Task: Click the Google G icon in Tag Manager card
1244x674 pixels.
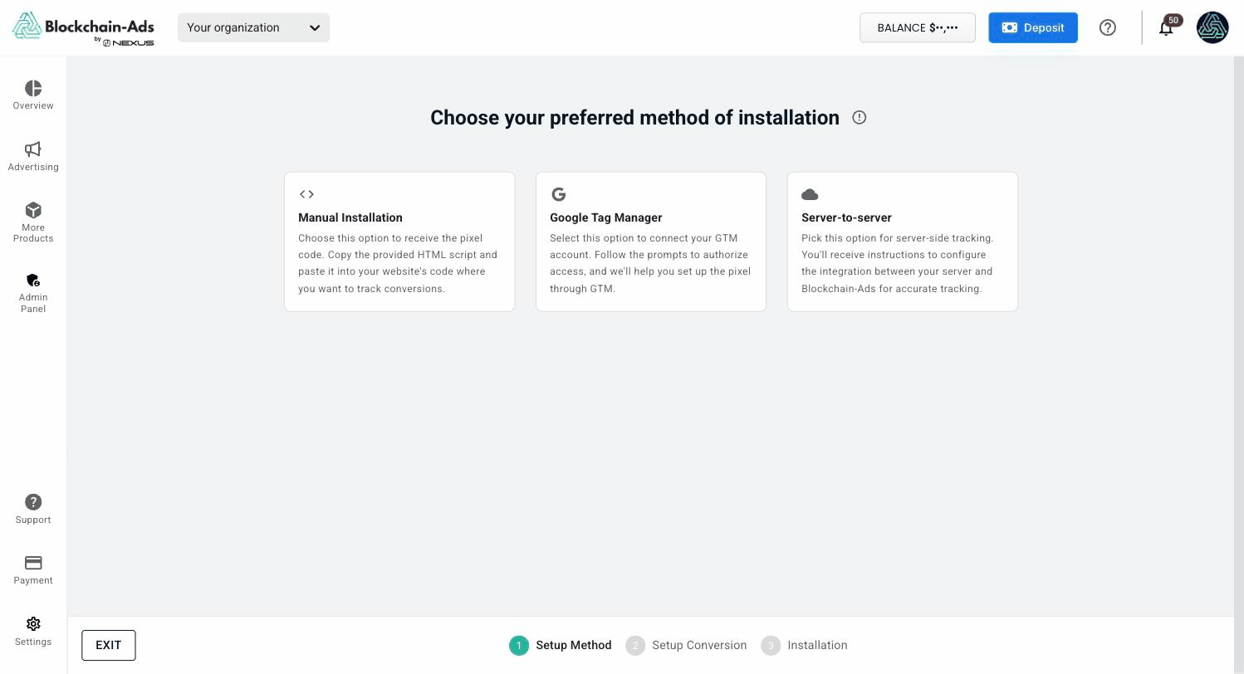Action: 558,194
